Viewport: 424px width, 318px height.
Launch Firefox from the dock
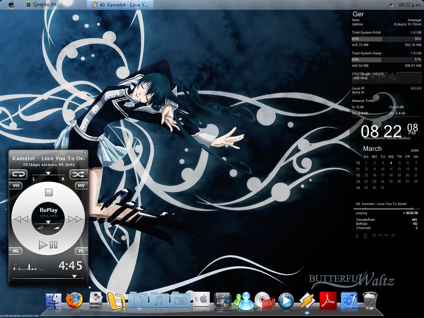click(74, 301)
